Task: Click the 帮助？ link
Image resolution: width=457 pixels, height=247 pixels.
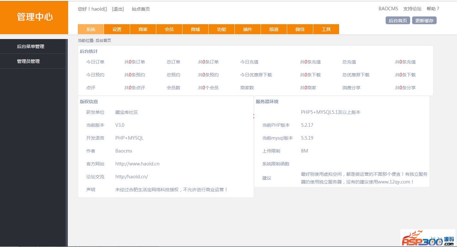Action: coord(433,9)
